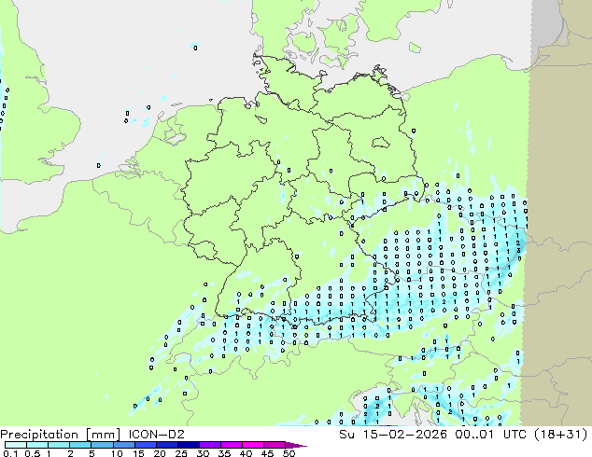The width and height of the screenshot is (592, 457).
Task: Pick the 5 to 10 mm legend swatch
Action: (x=103, y=445)
